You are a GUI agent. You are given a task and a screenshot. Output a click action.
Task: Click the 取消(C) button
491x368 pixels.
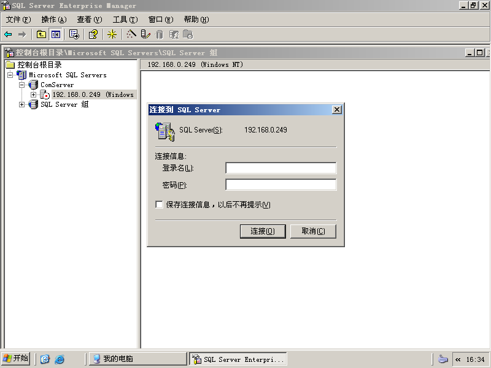click(x=313, y=231)
